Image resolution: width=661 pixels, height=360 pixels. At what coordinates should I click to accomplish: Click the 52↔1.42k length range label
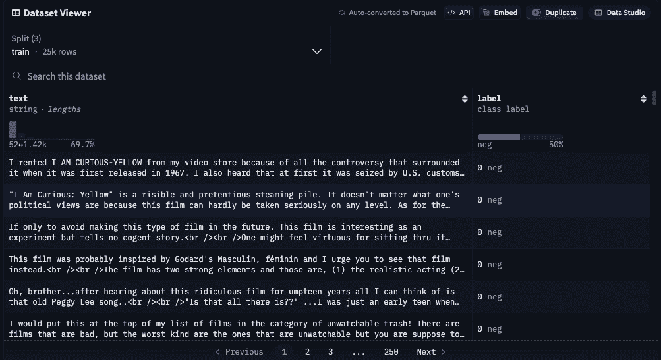[x=28, y=144]
